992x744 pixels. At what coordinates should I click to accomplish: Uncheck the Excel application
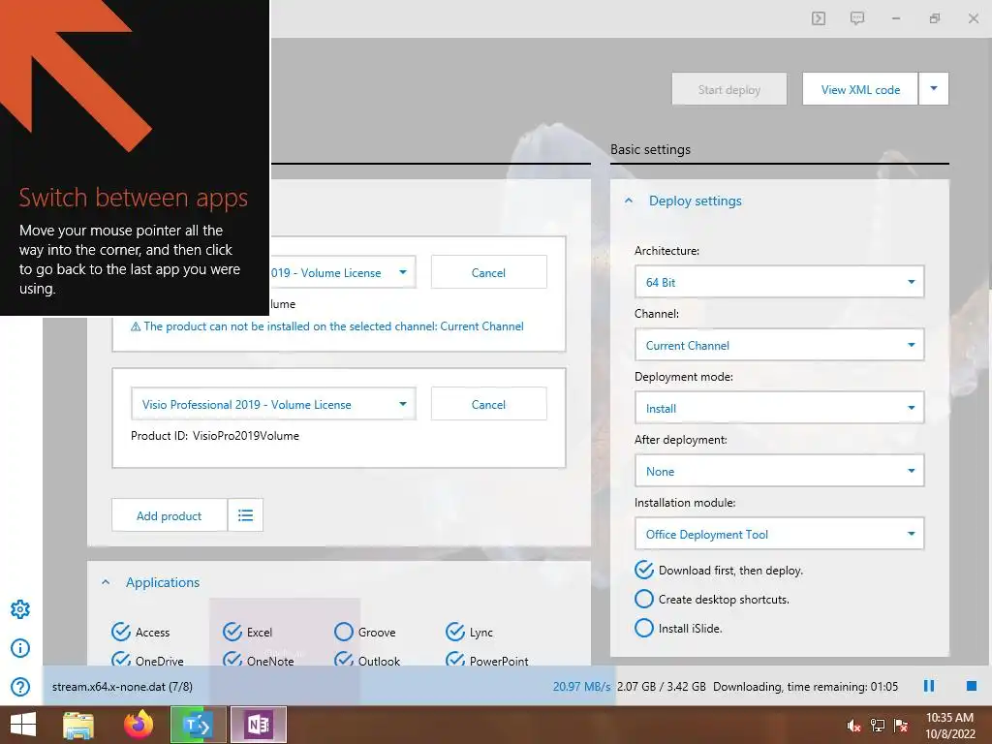pyautogui.click(x=232, y=632)
